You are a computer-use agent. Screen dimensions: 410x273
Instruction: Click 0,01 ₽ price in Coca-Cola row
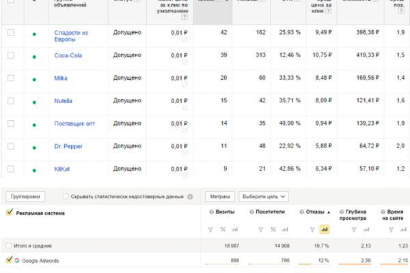coord(179,55)
